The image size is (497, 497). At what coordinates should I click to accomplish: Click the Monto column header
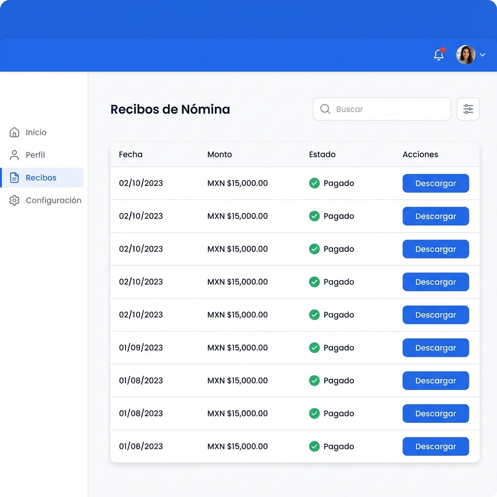pos(220,154)
